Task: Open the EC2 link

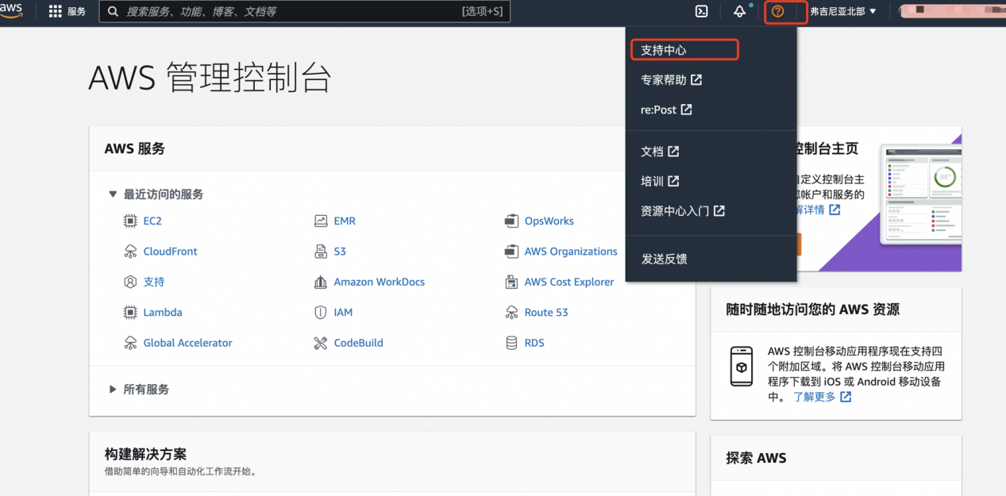Action: (152, 221)
